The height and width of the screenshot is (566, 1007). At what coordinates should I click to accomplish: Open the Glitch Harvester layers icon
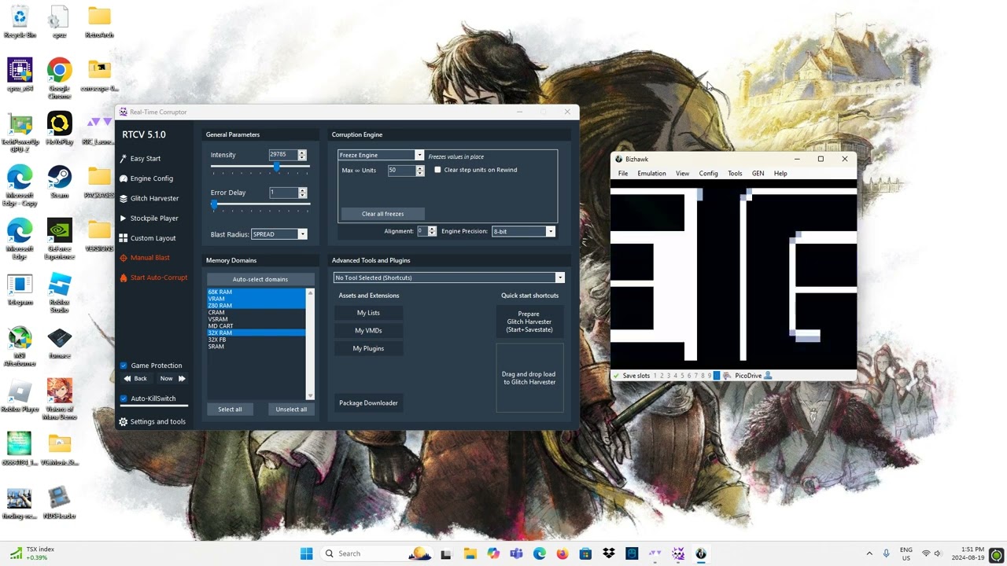124,198
